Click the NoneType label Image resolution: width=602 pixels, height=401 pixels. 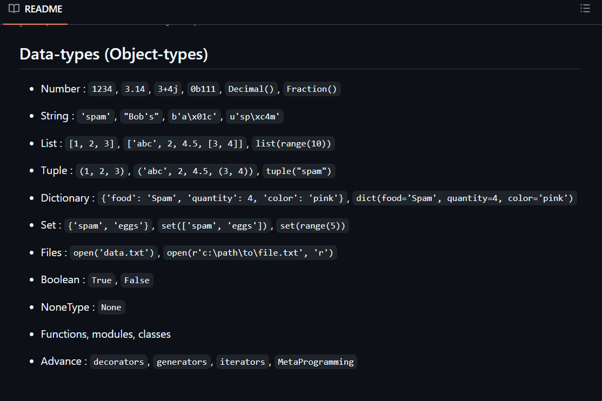(x=65, y=307)
